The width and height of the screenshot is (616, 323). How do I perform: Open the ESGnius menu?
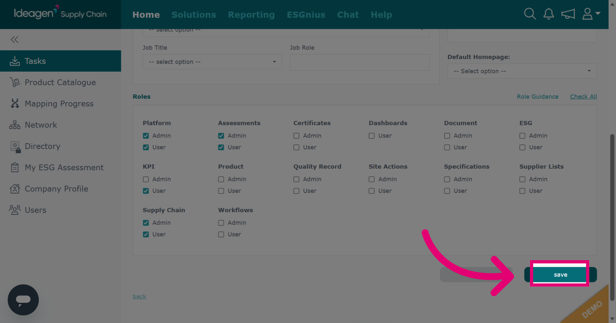306,15
